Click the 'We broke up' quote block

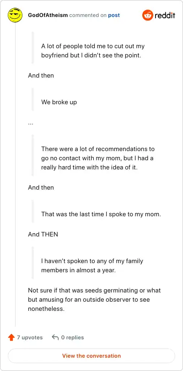pyautogui.click(x=59, y=102)
